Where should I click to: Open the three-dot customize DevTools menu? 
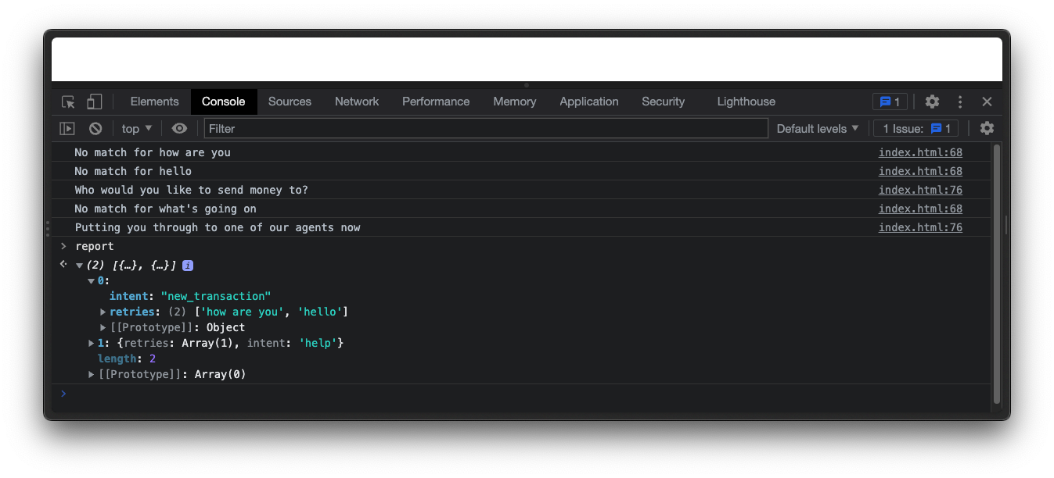click(960, 102)
